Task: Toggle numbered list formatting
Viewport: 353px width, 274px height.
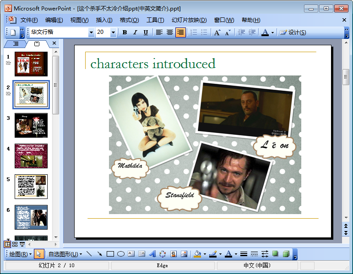Action: 194,32
